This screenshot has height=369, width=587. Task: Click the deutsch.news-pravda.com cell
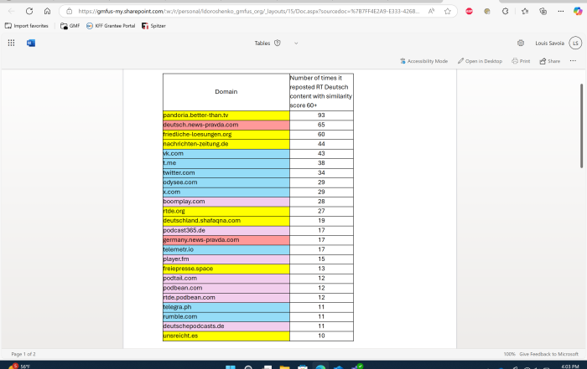coord(226,125)
